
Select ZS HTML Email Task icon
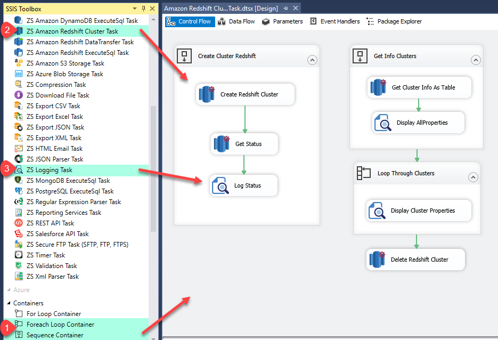pos(19,148)
